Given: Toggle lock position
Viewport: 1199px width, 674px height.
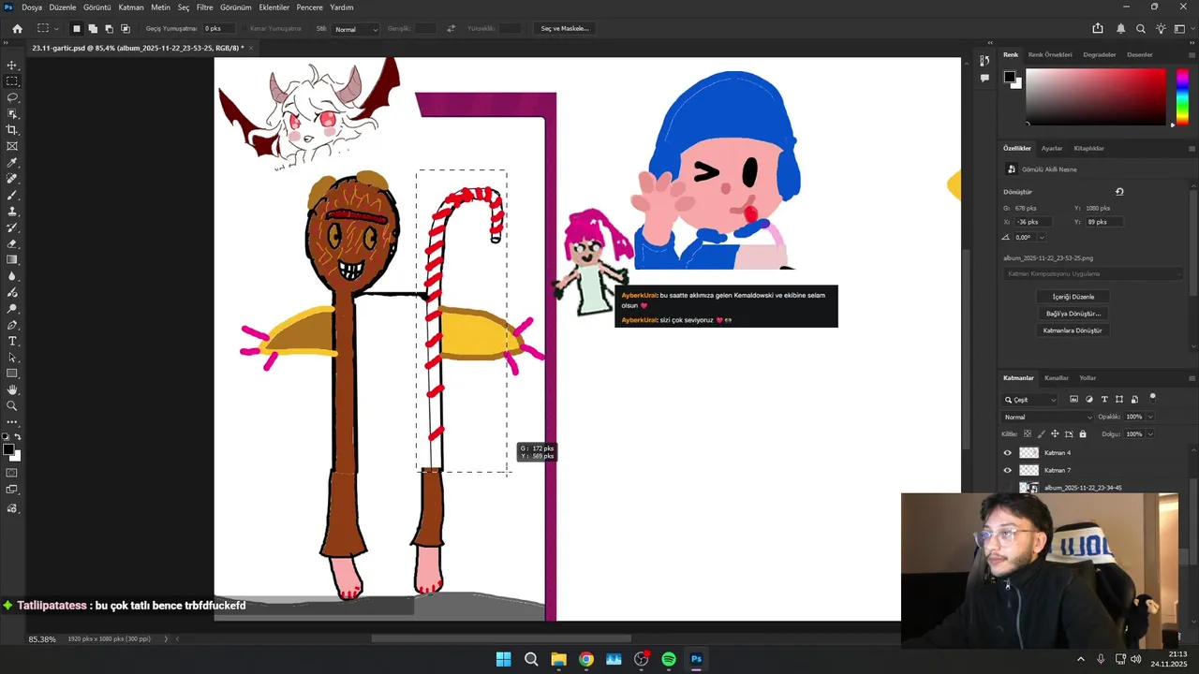Looking at the screenshot, I should [1055, 434].
